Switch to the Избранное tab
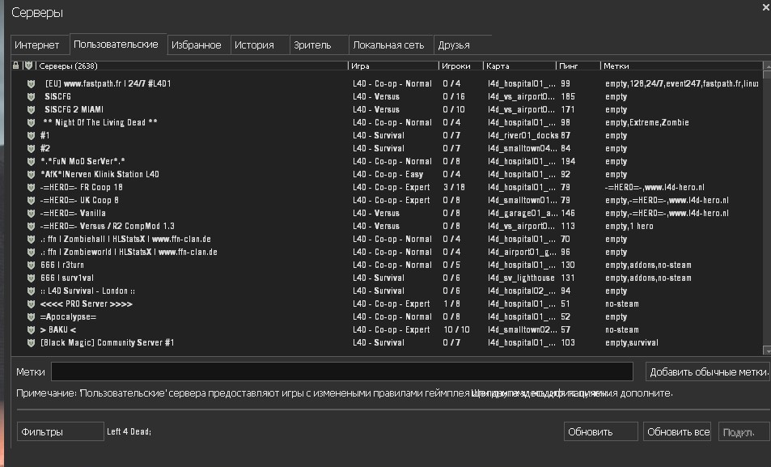771x467 pixels. click(196, 45)
